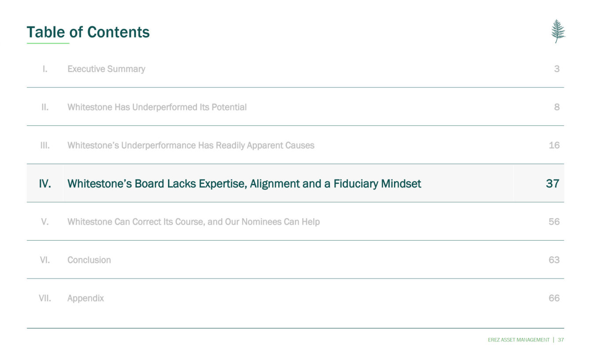This screenshot has height=359, width=591.
Task: Click page number 8 in contents
Action: (557, 107)
